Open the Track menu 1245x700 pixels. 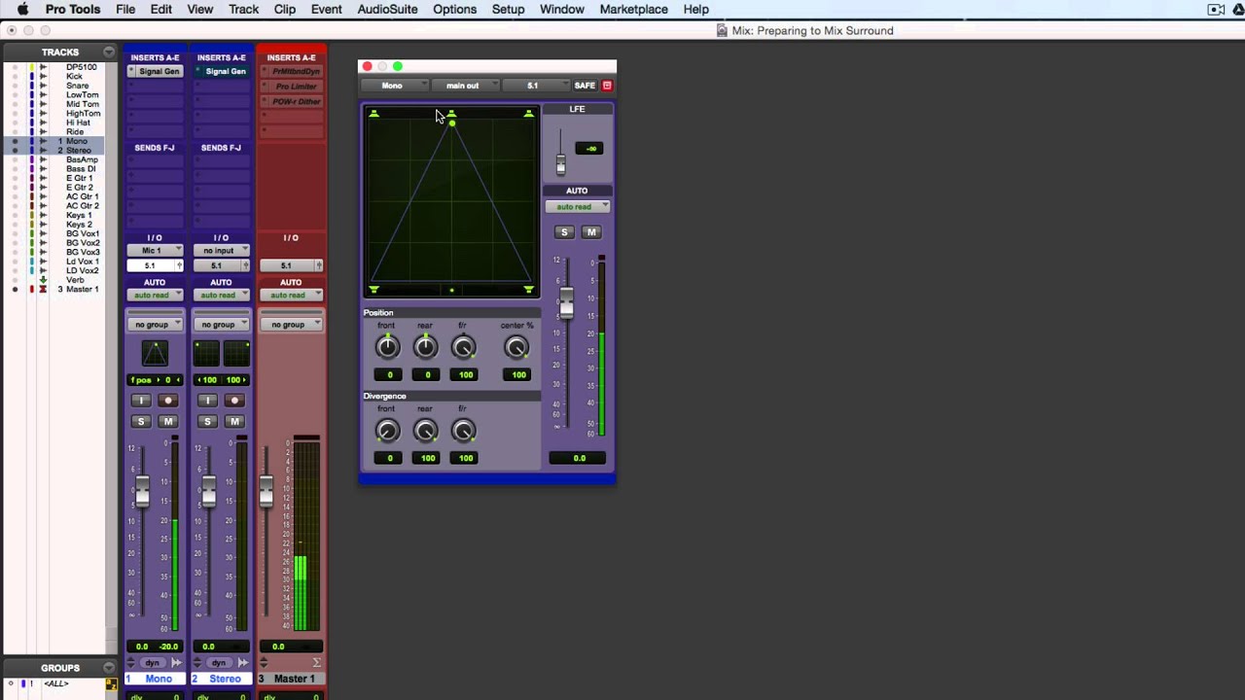[x=243, y=9]
